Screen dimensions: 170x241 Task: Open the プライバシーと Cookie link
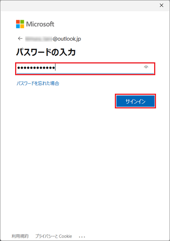pyautogui.click(x=54, y=236)
